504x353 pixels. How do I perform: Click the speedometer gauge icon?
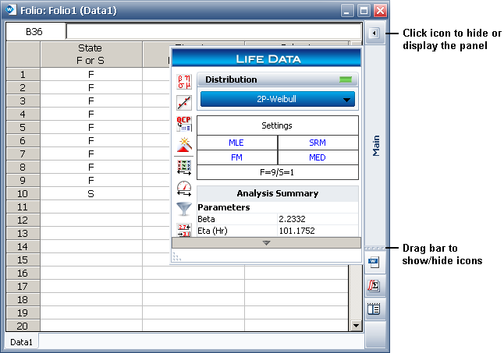point(184,188)
